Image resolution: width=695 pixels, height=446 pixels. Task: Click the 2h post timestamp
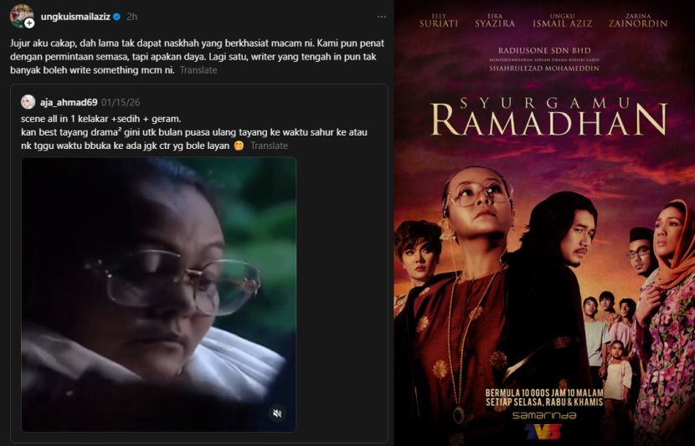click(131, 17)
